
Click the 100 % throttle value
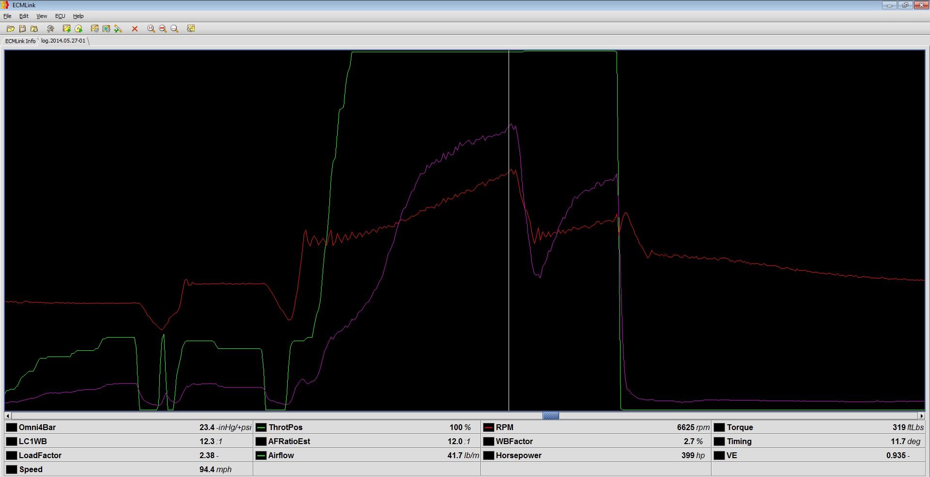point(460,427)
